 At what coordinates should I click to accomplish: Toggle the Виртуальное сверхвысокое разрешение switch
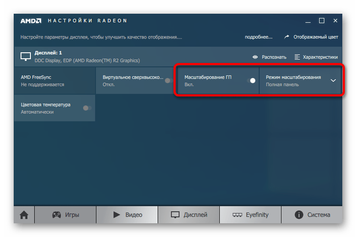169,81
